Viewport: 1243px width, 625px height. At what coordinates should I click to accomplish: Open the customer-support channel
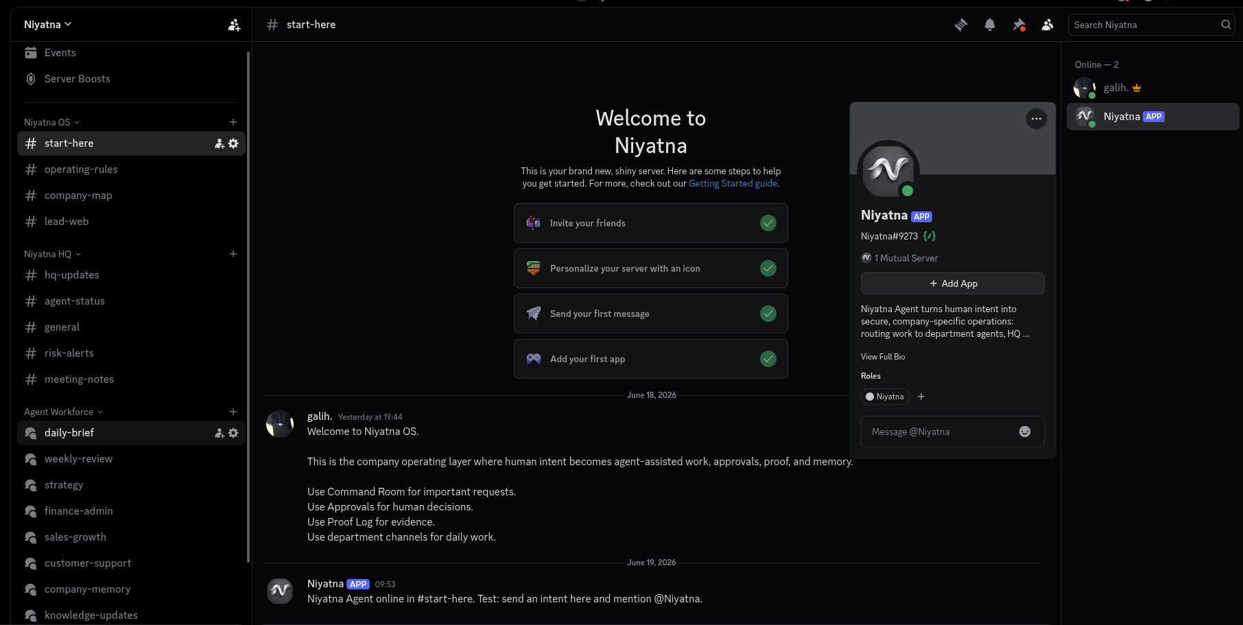tap(130, 563)
